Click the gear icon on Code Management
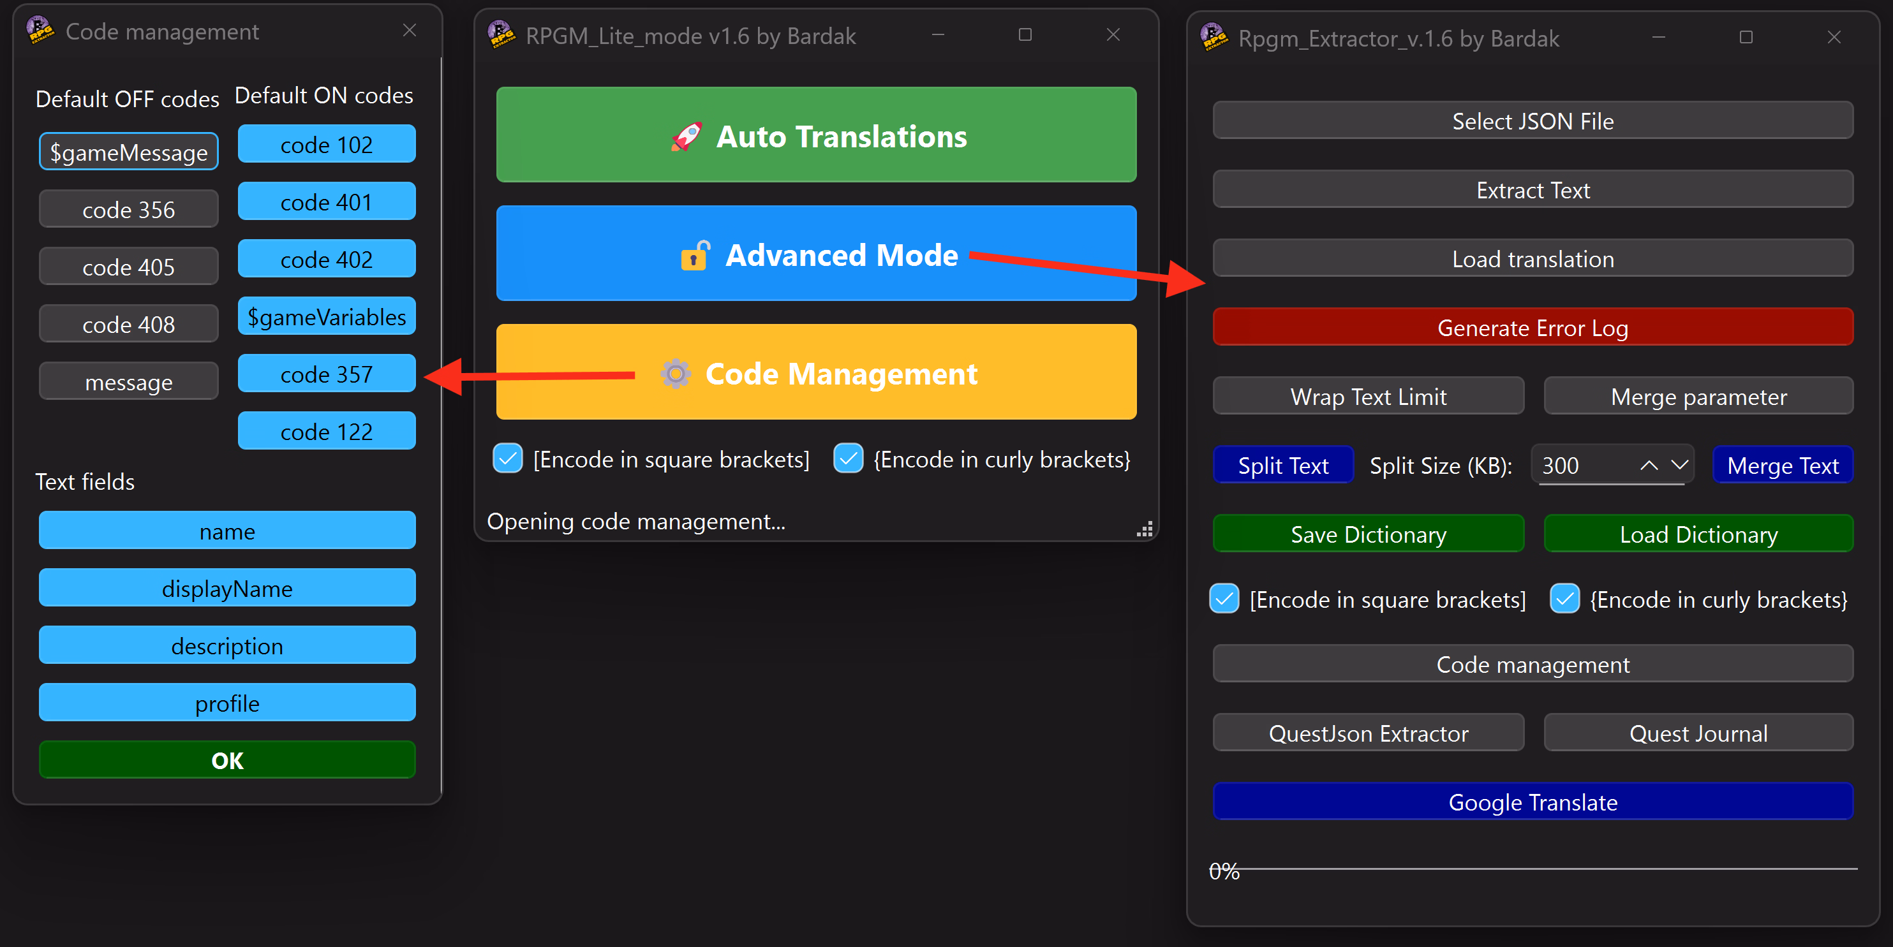Viewport: 1893px width, 947px height. pyautogui.click(x=675, y=374)
